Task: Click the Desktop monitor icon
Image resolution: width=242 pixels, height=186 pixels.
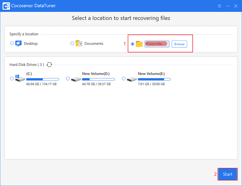Action: (x=18, y=43)
